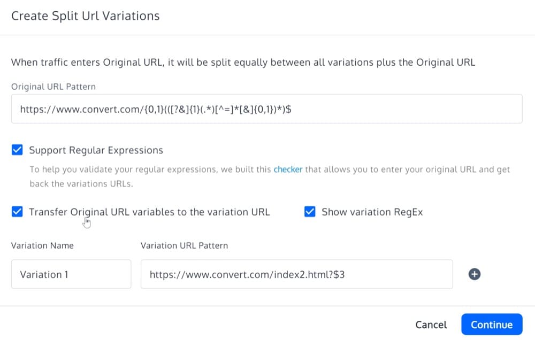The height and width of the screenshot is (340, 535).
Task: Uncheck Support Regular Expressions checkbox
Action: (17, 150)
